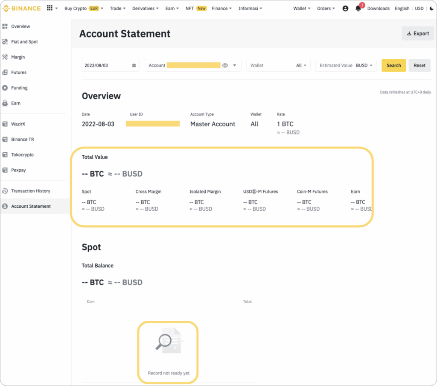
Task: Change language from English
Action: (x=402, y=9)
